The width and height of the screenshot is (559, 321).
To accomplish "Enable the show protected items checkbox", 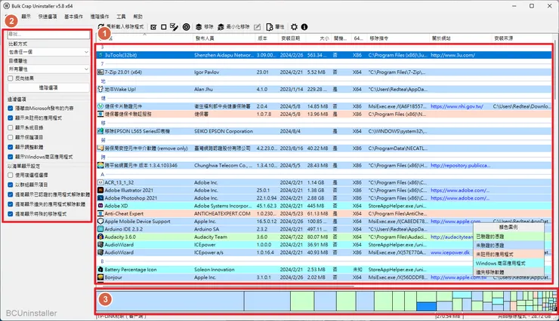I will click(11, 137).
